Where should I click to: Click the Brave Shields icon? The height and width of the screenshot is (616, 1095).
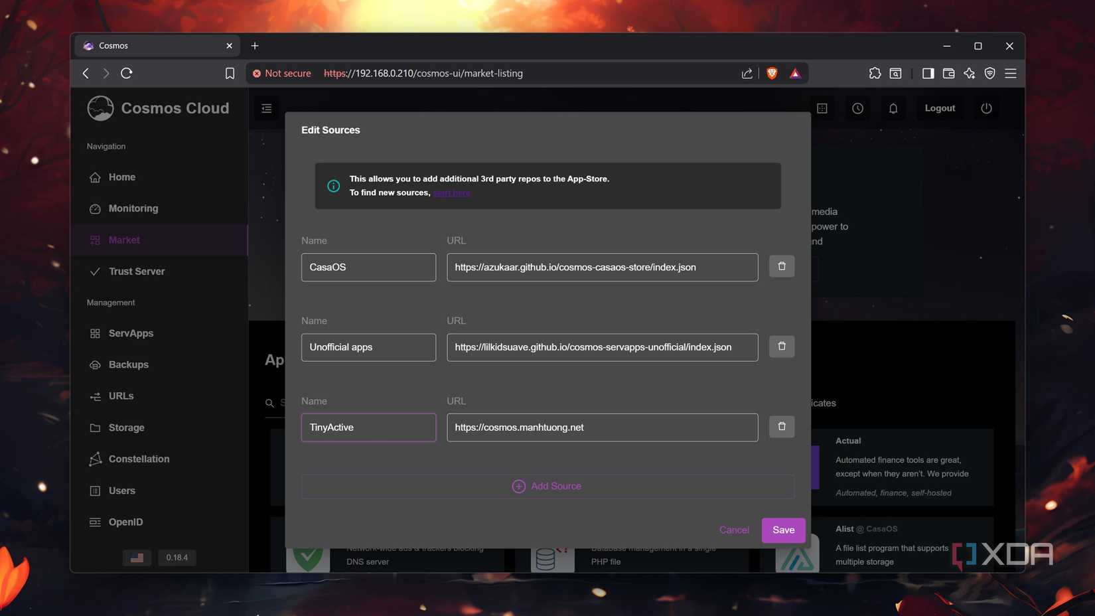pos(771,73)
